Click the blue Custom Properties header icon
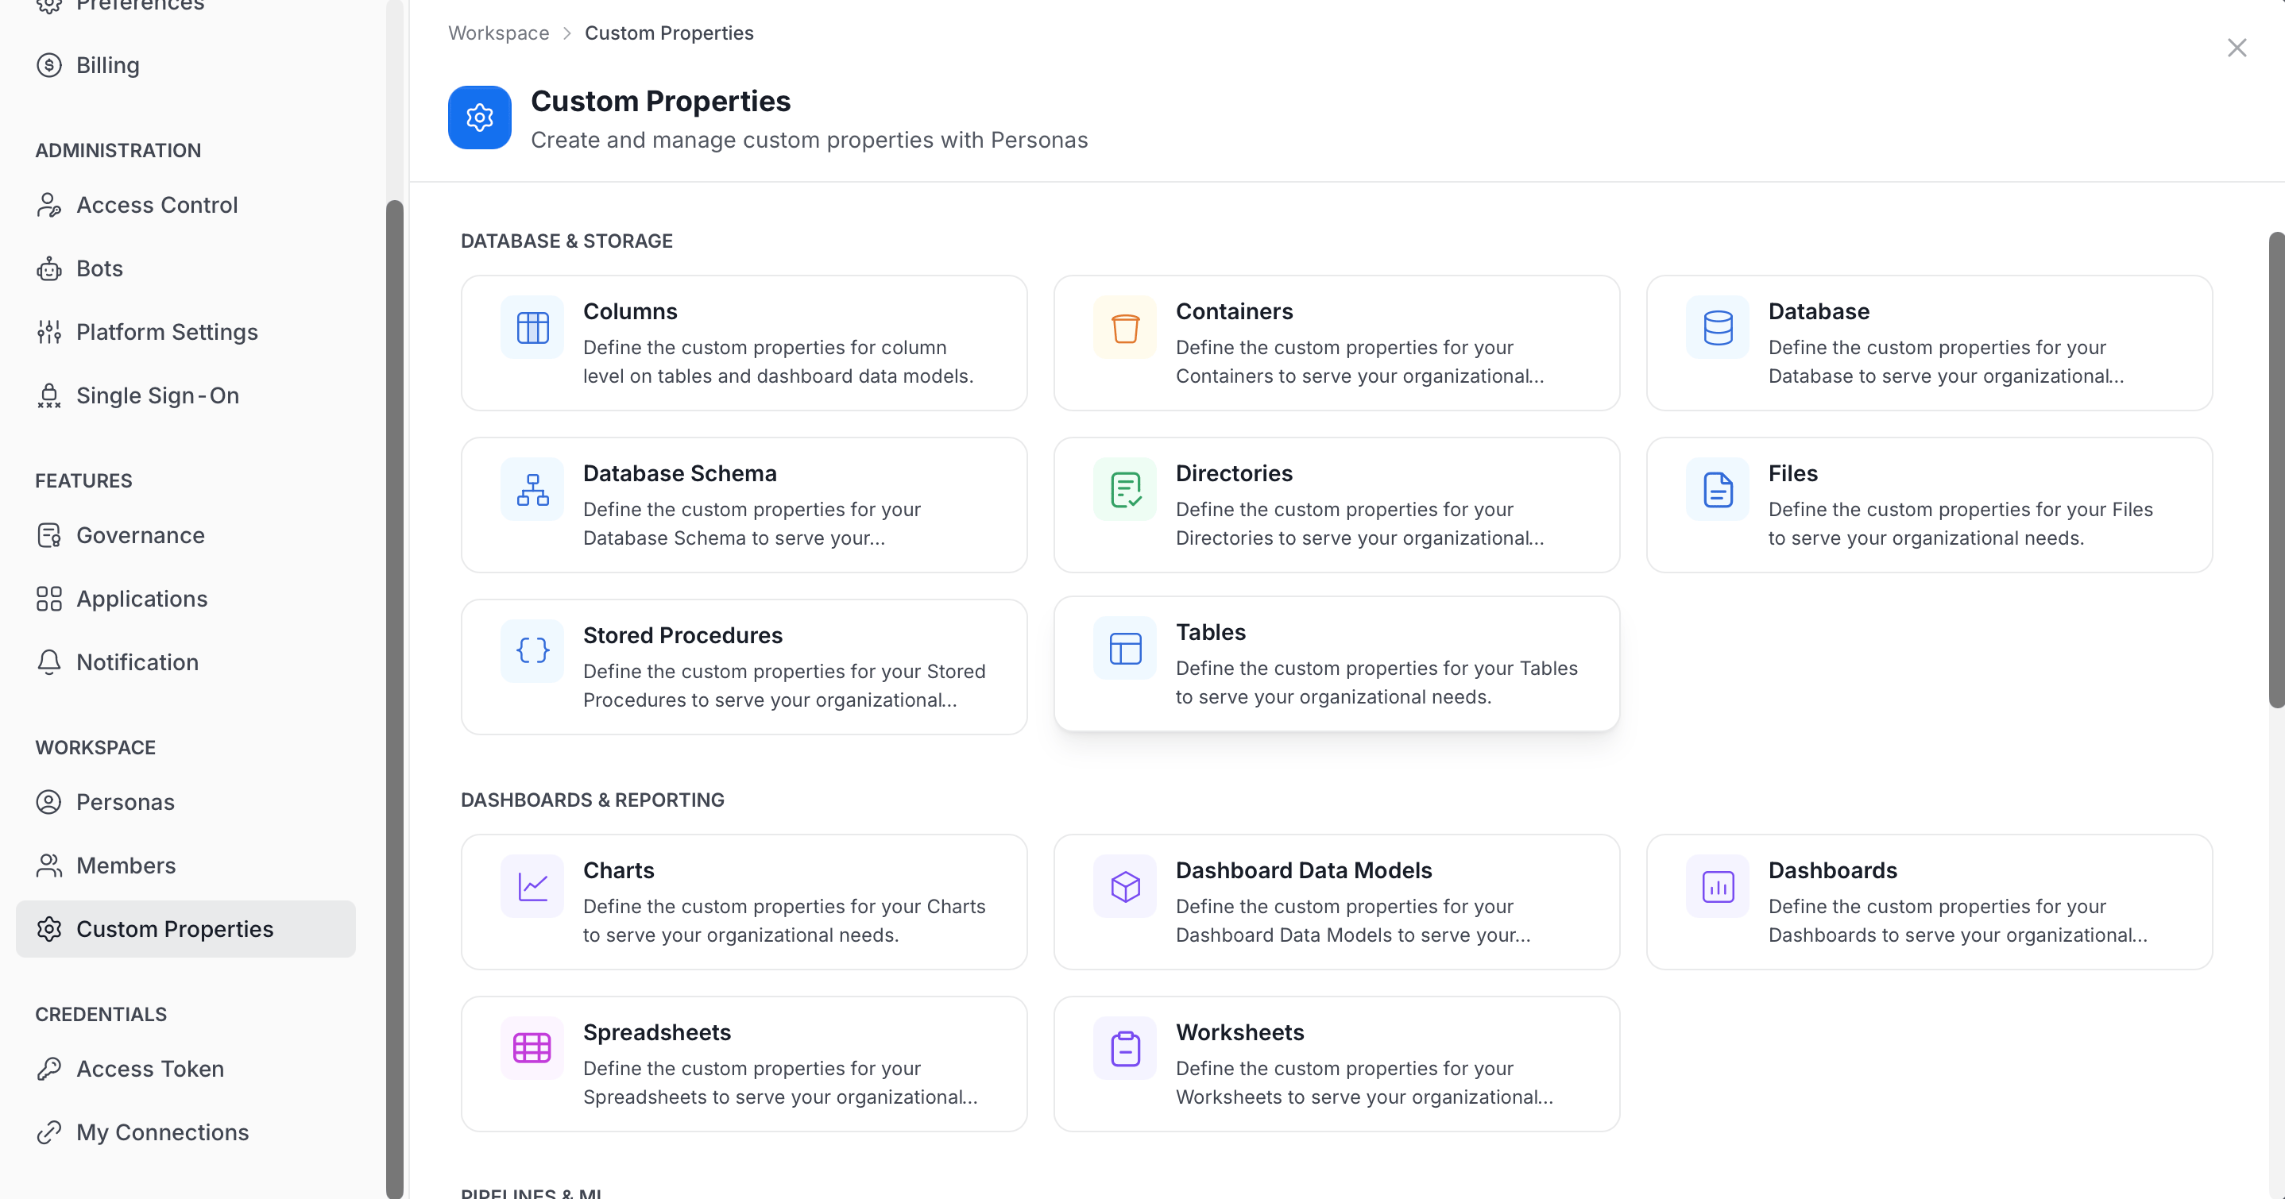This screenshot has width=2285, height=1199. pos(480,117)
